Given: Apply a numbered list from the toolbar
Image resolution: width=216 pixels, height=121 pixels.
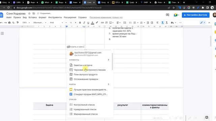Looking at the screenshot, I should click(x=141, y=23).
